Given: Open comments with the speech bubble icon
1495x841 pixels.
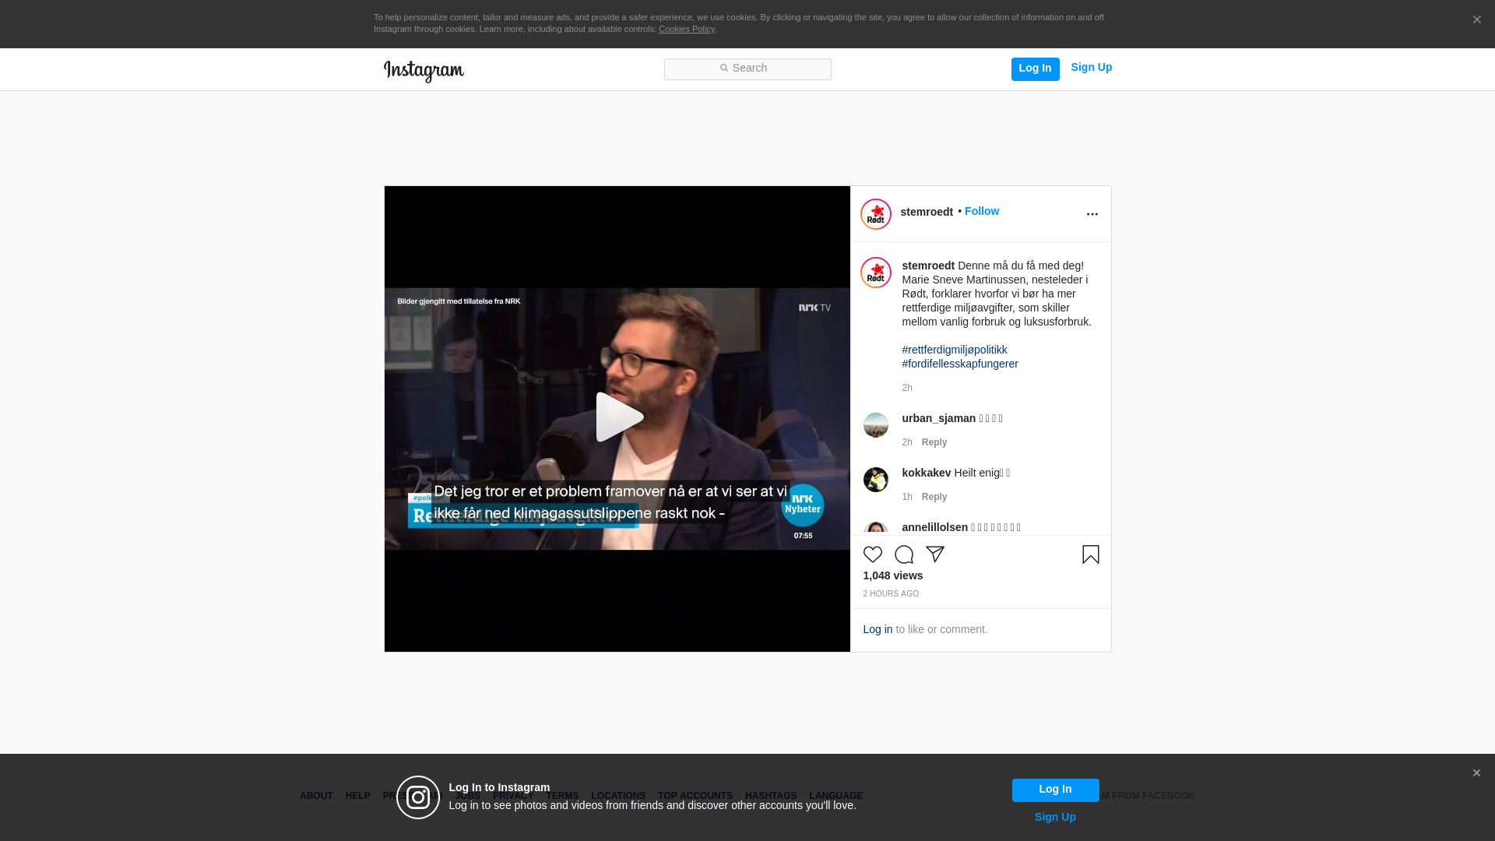Looking at the screenshot, I should pos(903,554).
